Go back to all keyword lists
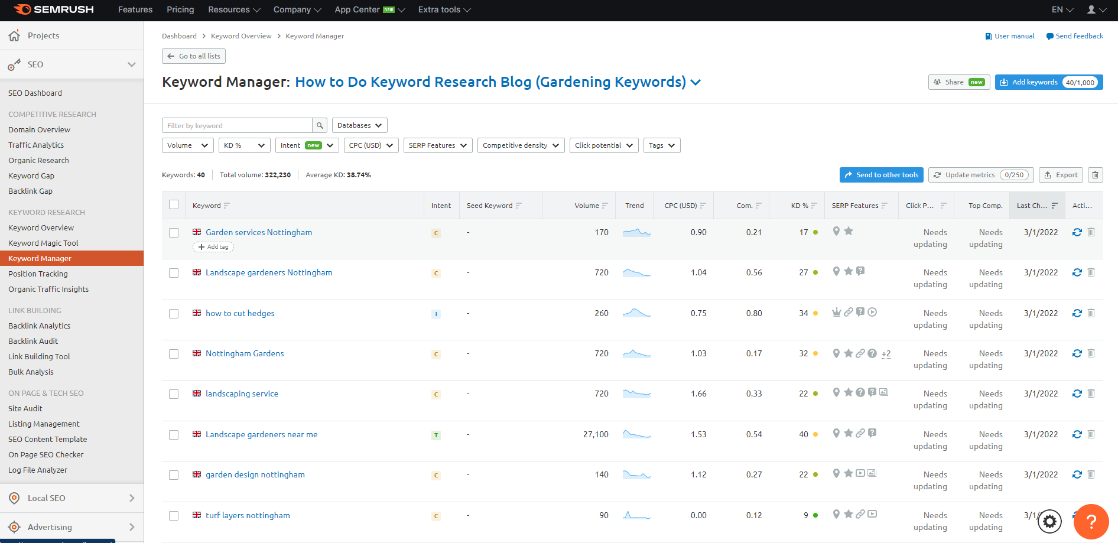Screen dimensions: 1118x543 click(193, 56)
